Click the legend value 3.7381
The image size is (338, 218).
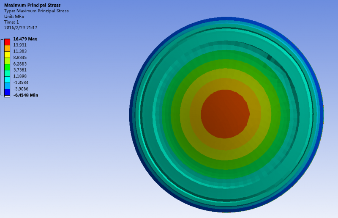coord(20,70)
